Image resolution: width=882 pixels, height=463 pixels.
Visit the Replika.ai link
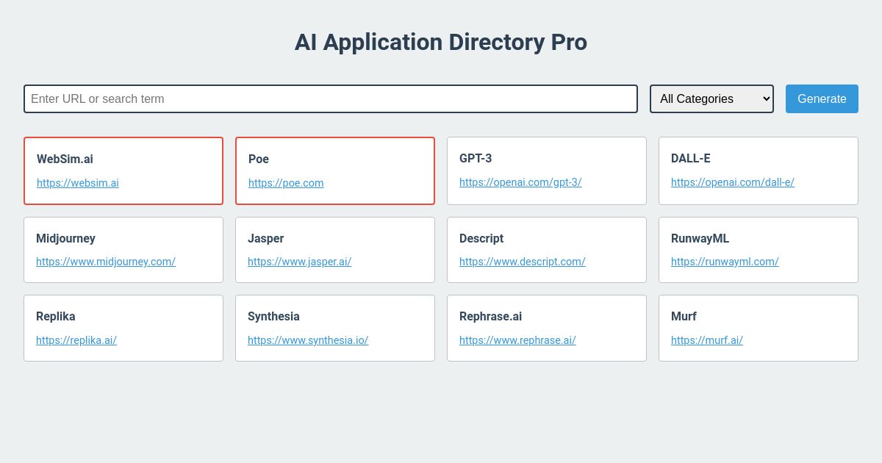tap(76, 340)
